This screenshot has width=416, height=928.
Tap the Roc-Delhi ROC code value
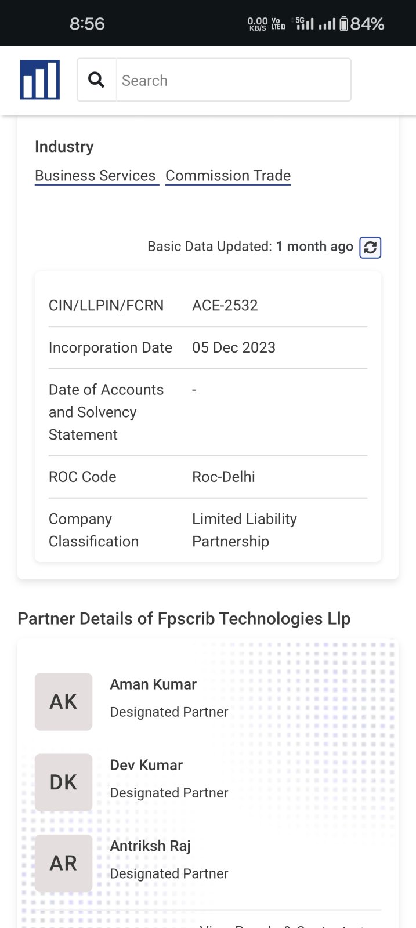click(x=223, y=477)
